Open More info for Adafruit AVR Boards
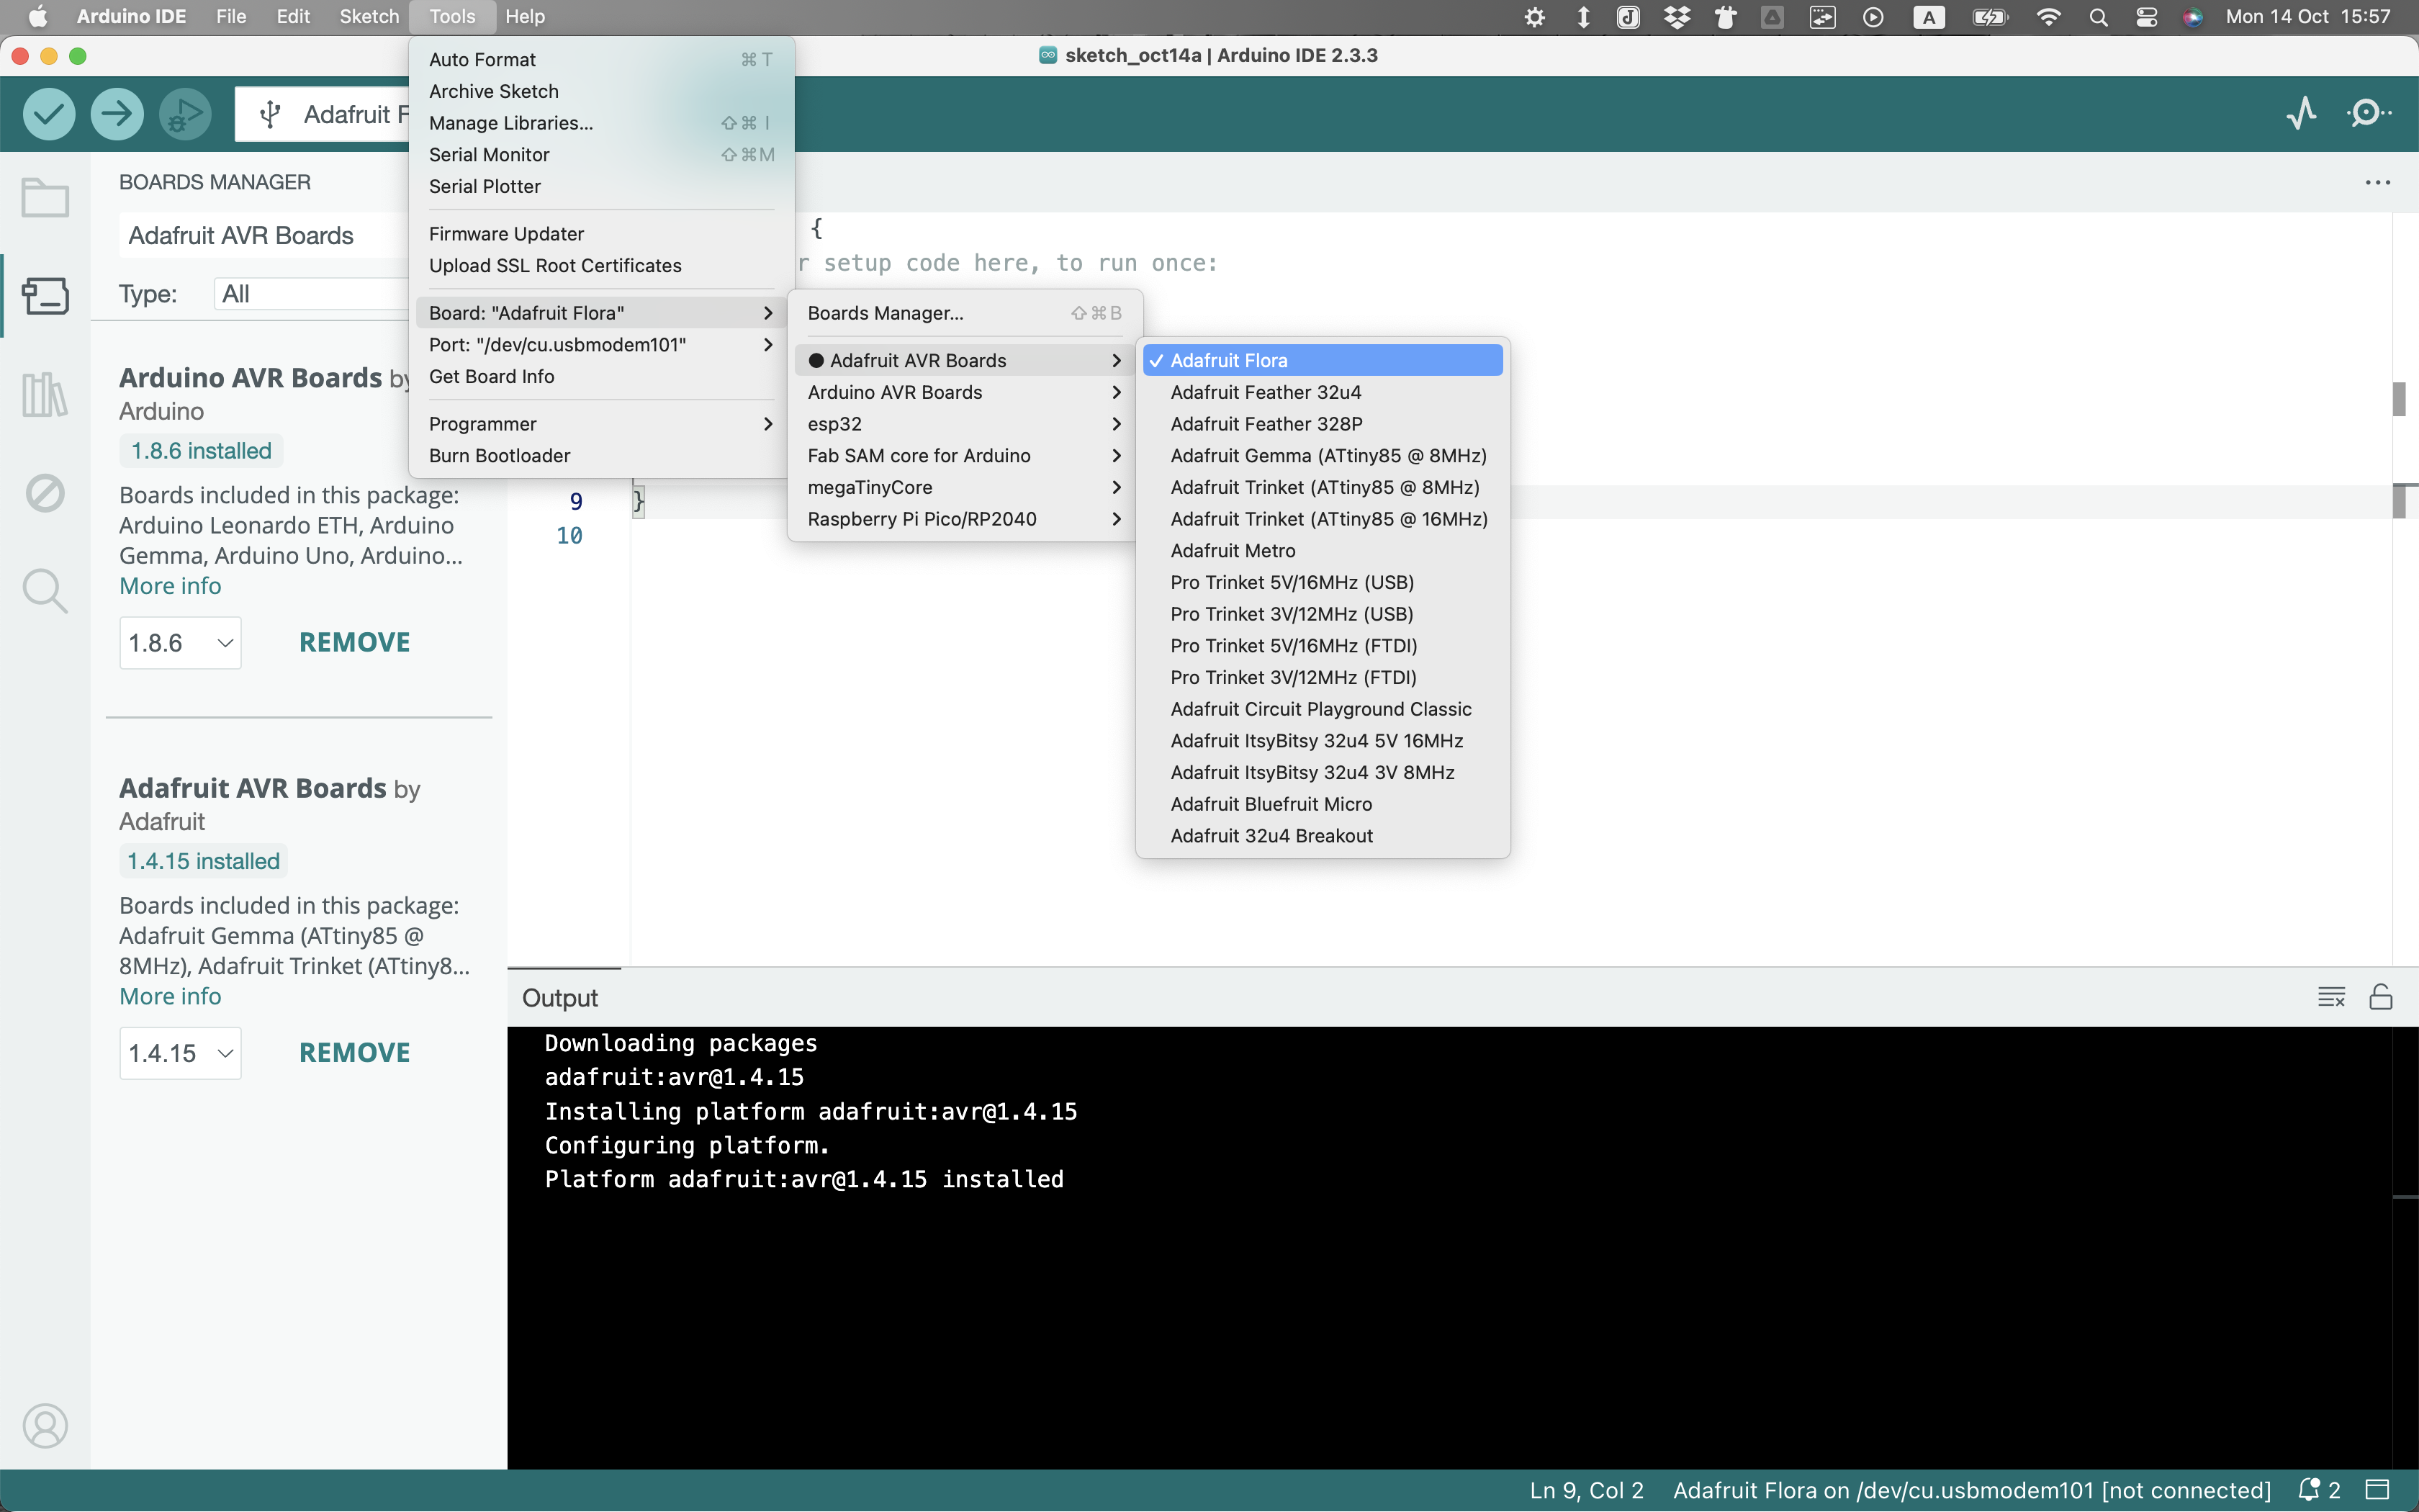Viewport: 2419px width, 1512px height. click(x=170, y=996)
